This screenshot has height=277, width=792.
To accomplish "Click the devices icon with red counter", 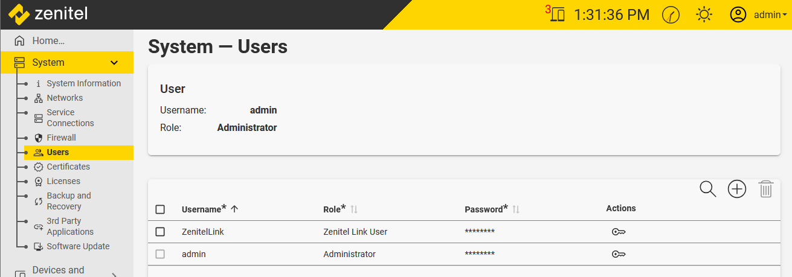I will click(558, 14).
